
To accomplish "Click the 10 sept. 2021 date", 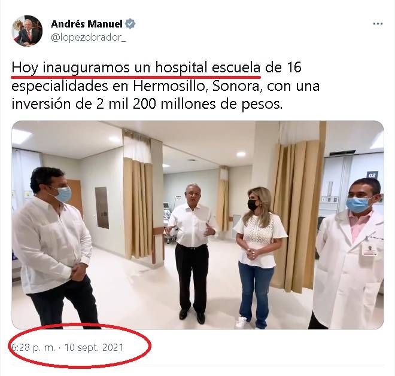I will 94,347.
